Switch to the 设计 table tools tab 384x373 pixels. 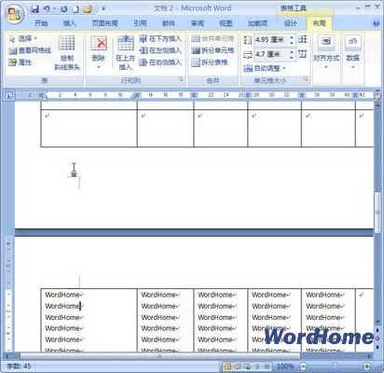click(291, 23)
